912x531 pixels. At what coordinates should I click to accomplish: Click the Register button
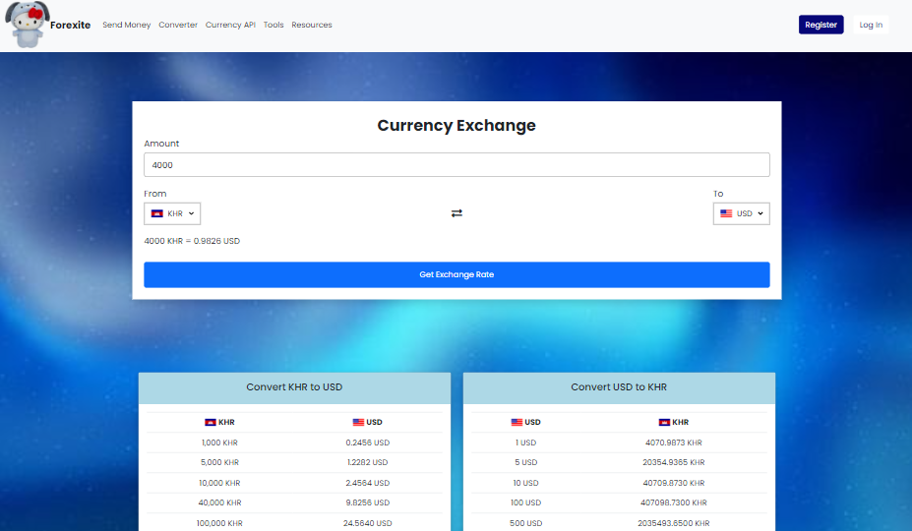click(821, 25)
